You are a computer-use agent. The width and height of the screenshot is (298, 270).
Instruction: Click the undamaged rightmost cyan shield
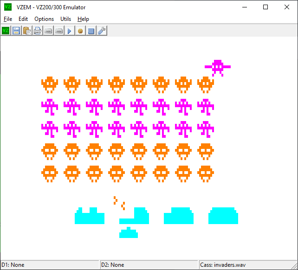pyautogui.click(x=223, y=216)
